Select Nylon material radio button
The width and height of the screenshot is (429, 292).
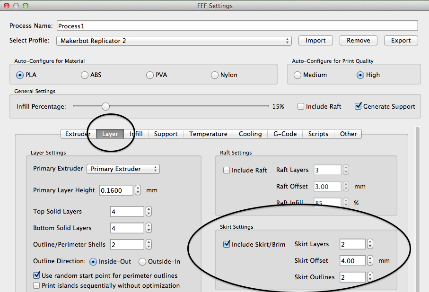click(x=215, y=75)
